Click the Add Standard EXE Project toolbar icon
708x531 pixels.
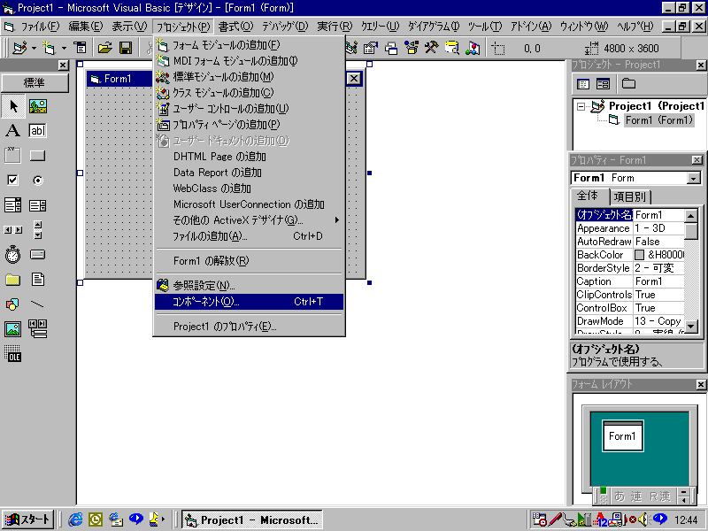(x=19, y=48)
